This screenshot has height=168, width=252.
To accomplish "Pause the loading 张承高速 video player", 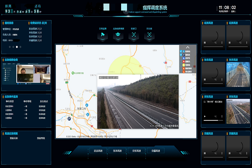I will 205,79.
